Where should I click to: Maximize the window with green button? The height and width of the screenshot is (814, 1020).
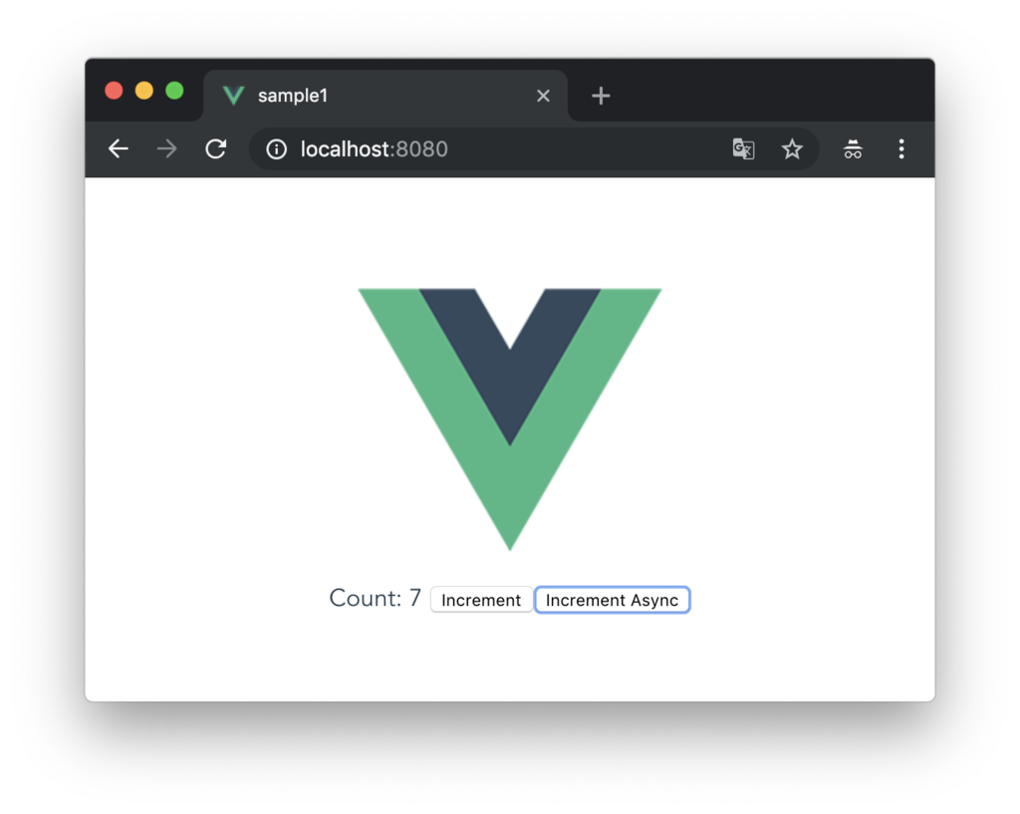pos(174,91)
